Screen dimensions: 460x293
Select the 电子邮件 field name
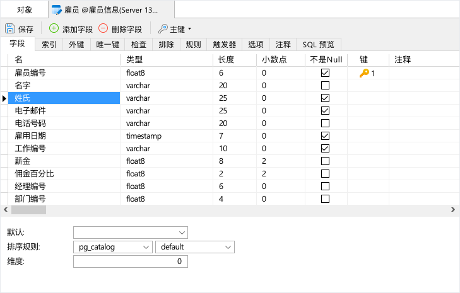[x=30, y=110]
